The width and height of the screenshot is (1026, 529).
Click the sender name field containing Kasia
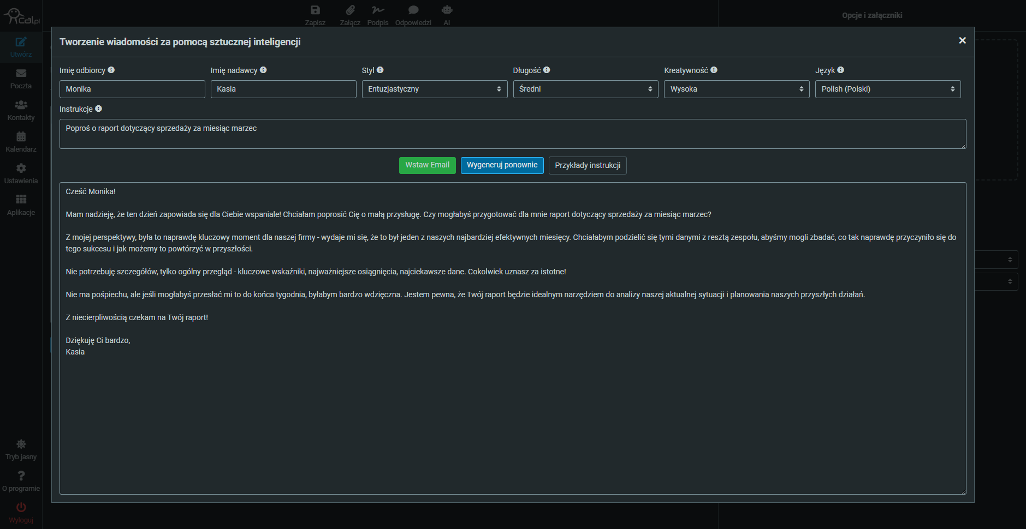pos(283,89)
